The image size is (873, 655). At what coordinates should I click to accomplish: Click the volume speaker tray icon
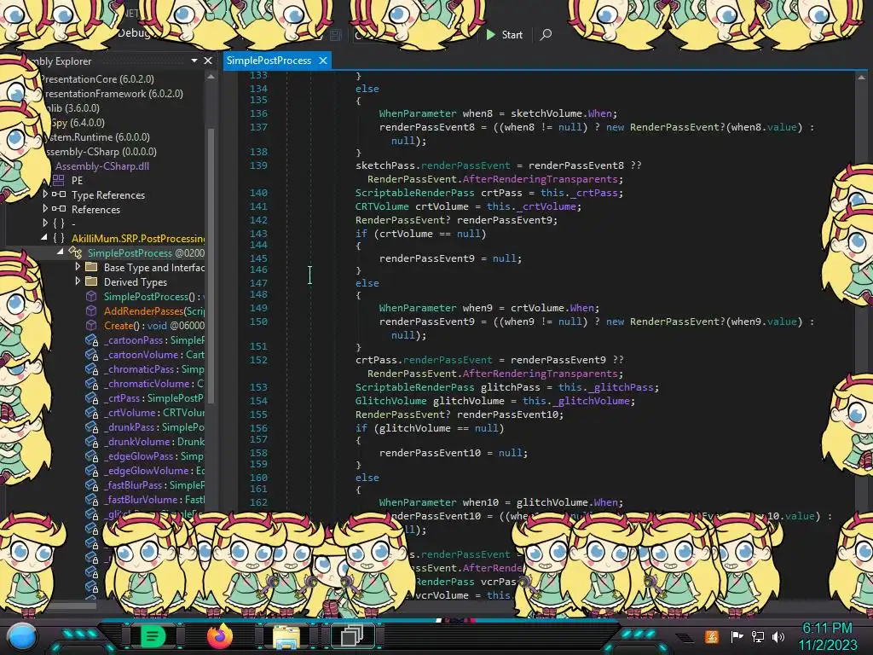pyautogui.click(x=778, y=636)
